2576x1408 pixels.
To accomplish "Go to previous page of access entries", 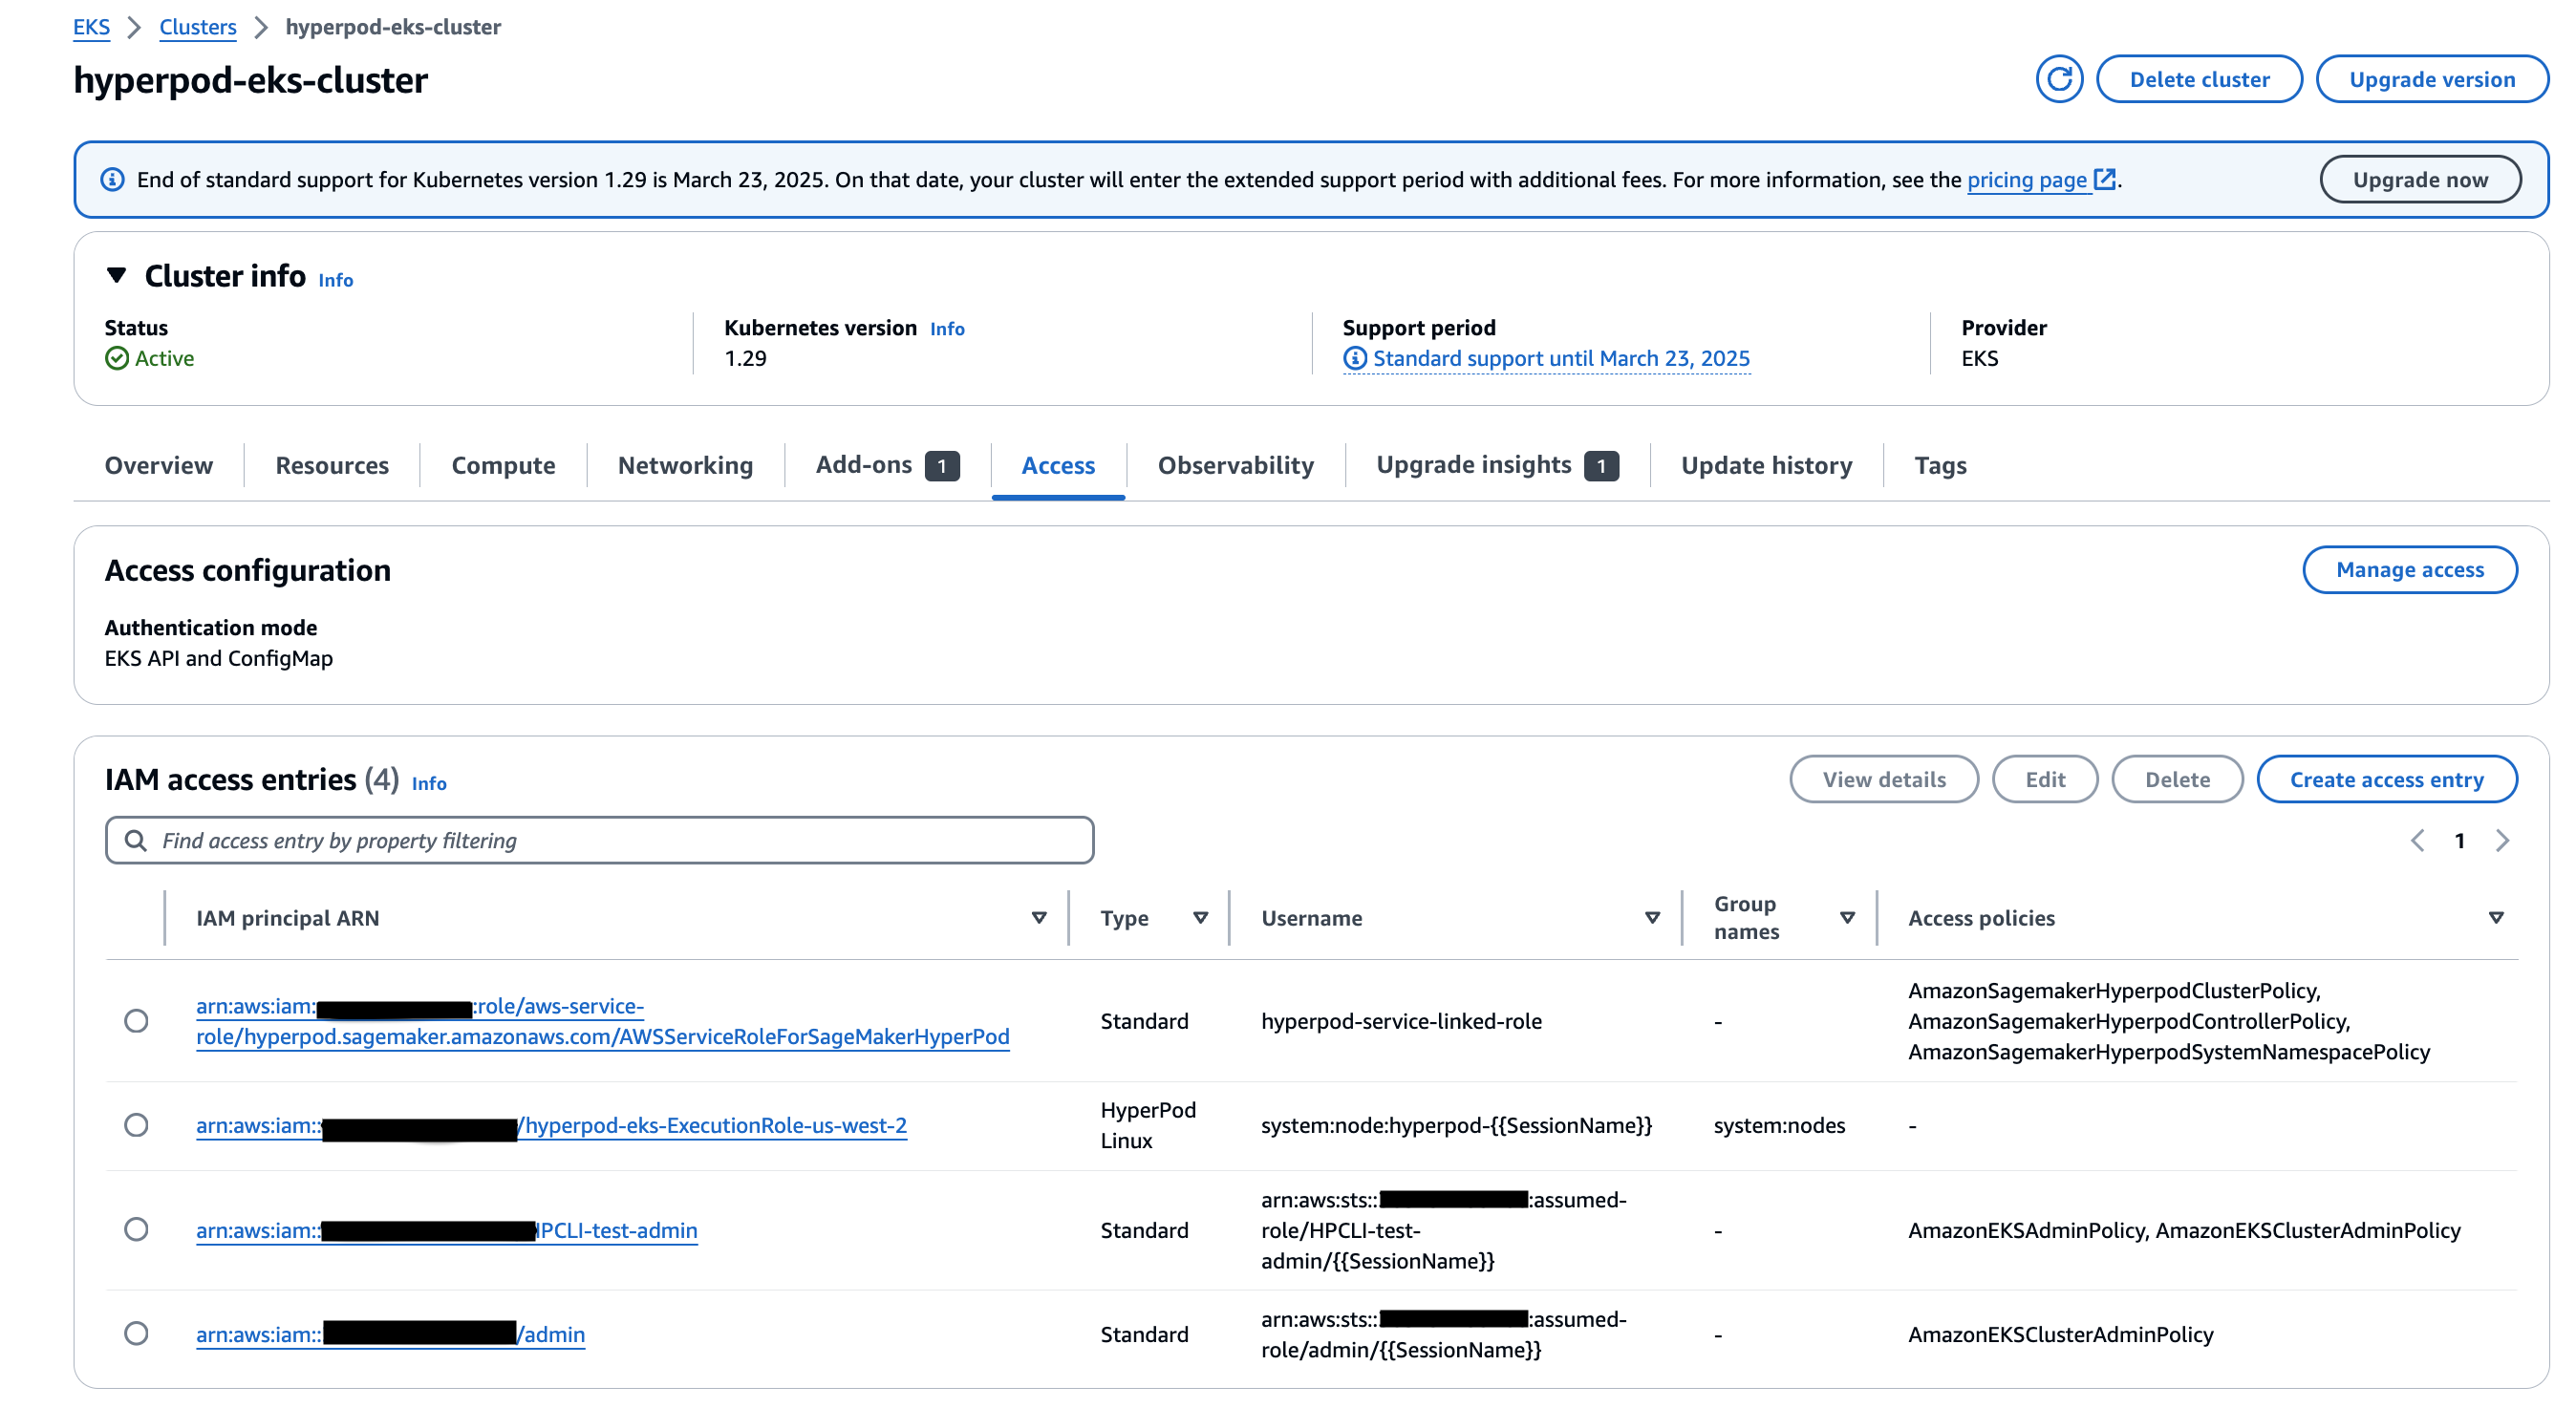I will 2417,840.
